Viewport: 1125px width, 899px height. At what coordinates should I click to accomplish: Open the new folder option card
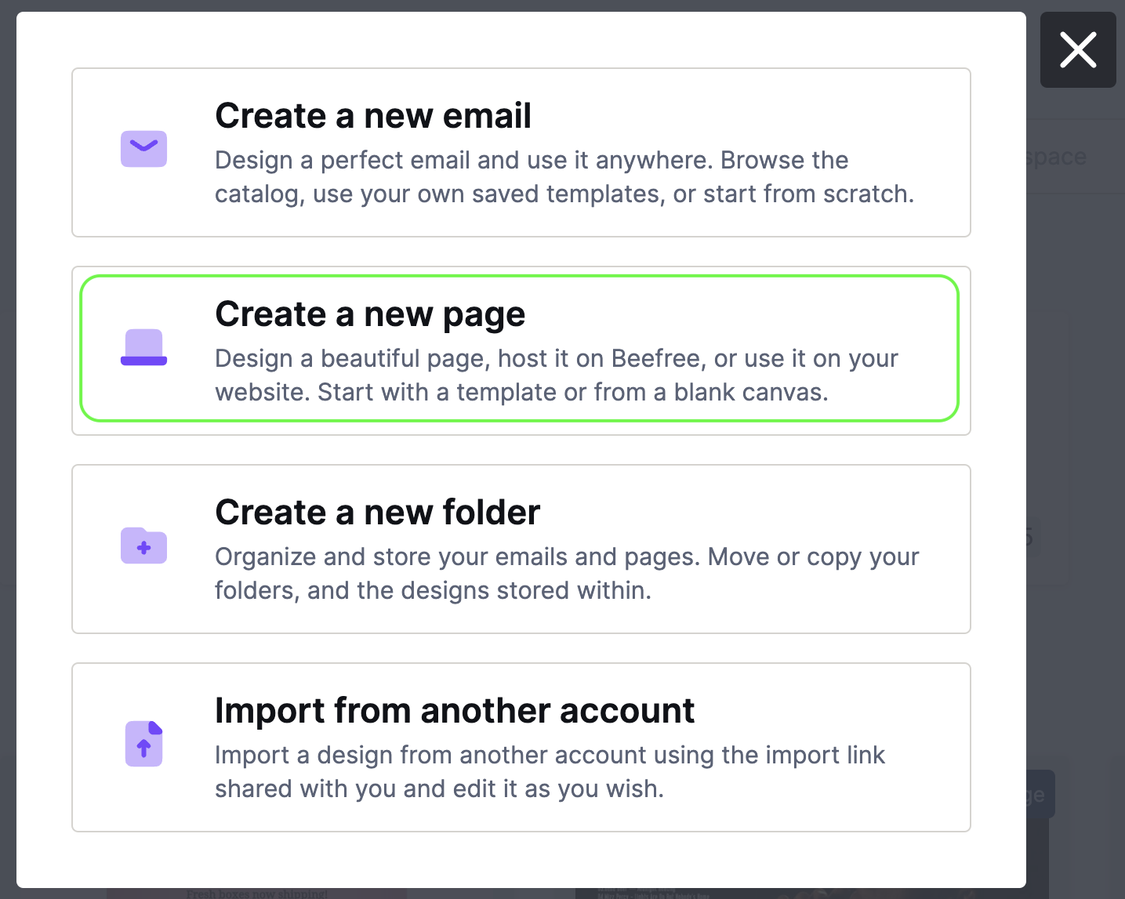(x=521, y=549)
